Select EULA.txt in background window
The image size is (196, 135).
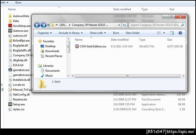click(16, 65)
